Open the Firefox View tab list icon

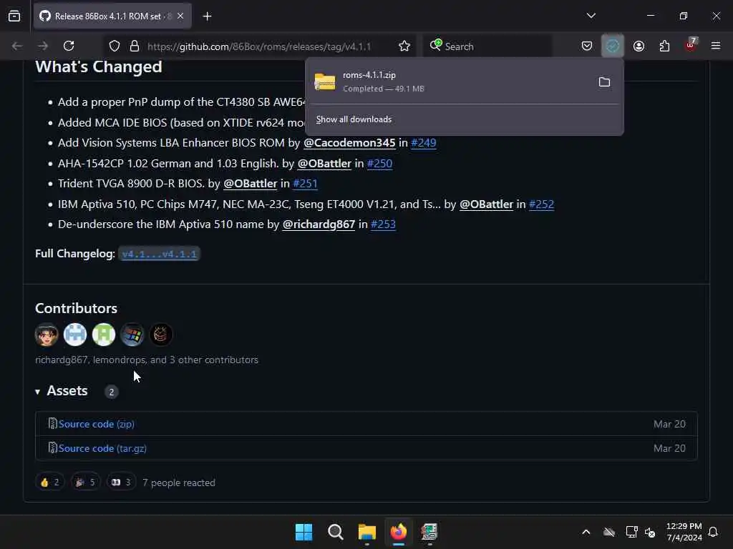point(14,16)
